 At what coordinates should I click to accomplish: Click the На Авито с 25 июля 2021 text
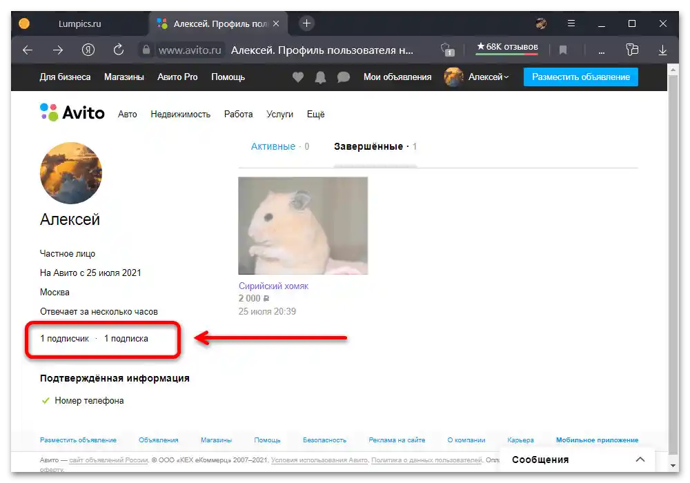pos(90,273)
